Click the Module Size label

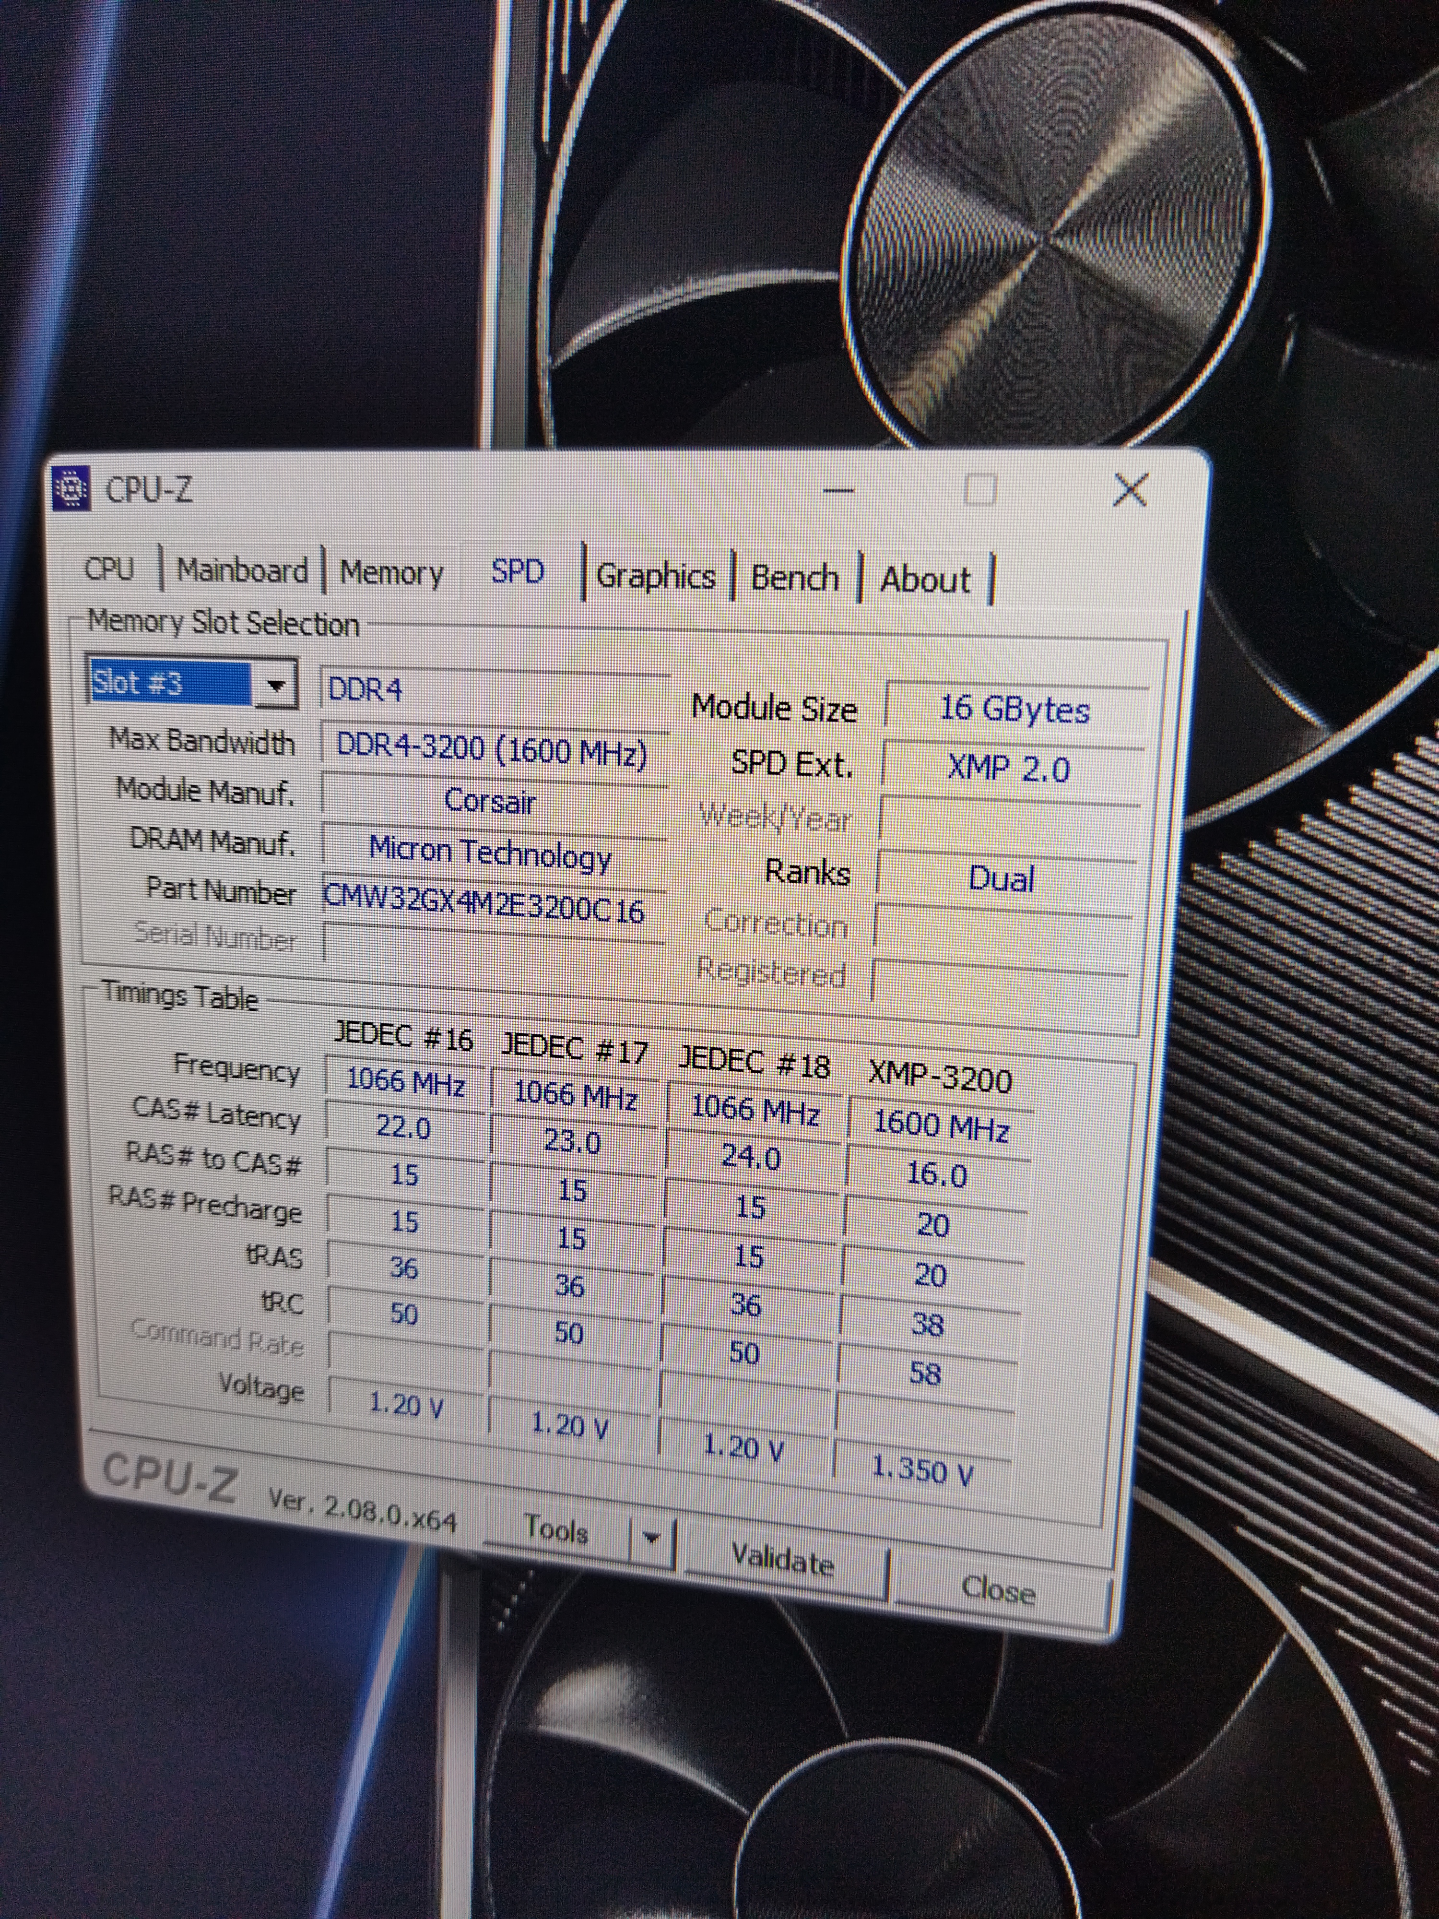[x=774, y=708]
